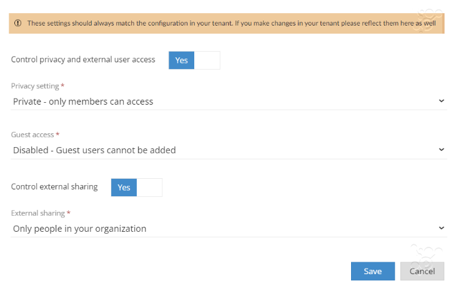Viewport: 456px width, 291px height.
Task: Expand the External sharing chevron arrow
Action: point(442,228)
